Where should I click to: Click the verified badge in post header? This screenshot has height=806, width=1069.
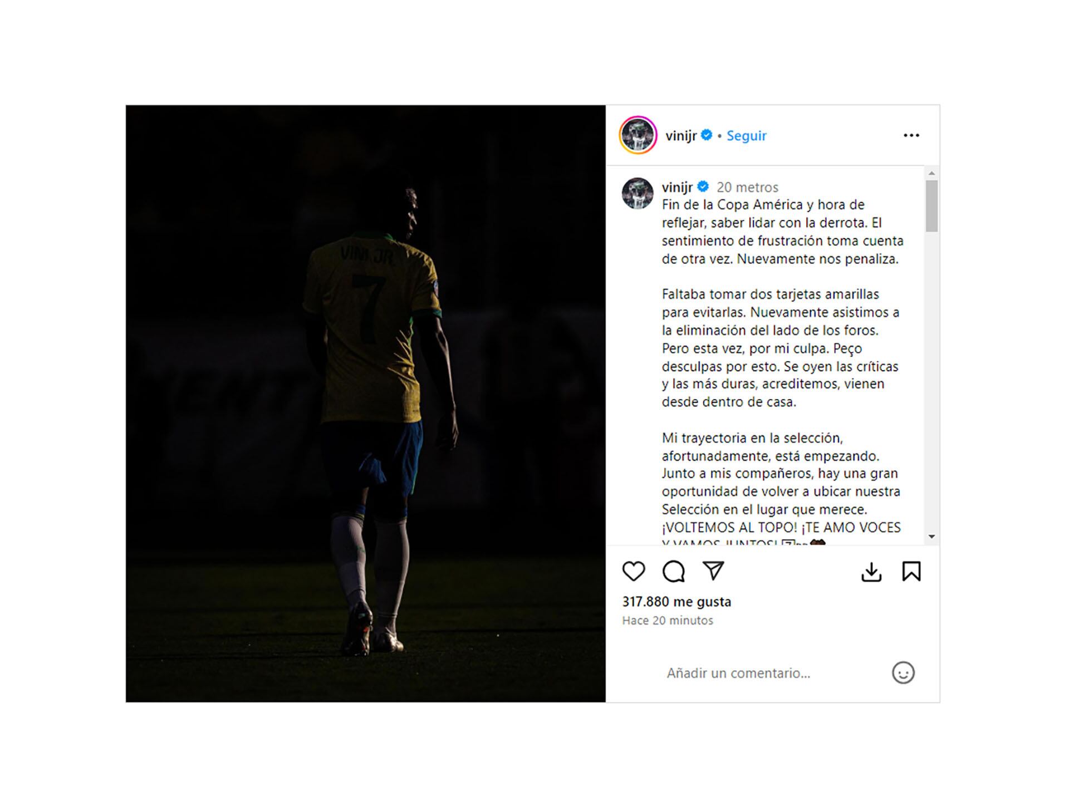[707, 135]
